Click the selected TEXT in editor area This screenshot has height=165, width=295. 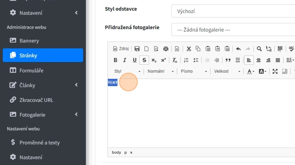[x=113, y=82]
